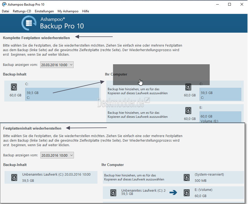Open the My Ashampoo menu
This screenshot has width=248, height=204.
pos(68,11)
